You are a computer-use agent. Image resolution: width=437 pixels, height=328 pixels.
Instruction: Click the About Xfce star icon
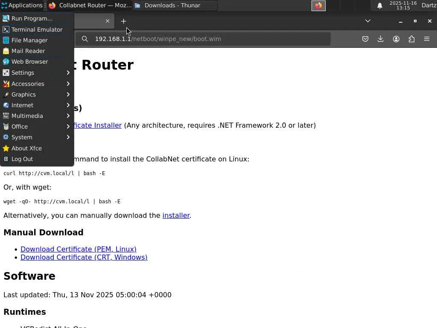coord(6,148)
